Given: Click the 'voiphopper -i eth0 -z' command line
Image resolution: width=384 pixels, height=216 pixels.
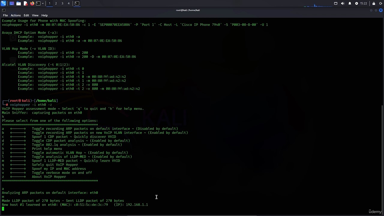Looking at the screenshot, I should click(31, 105).
